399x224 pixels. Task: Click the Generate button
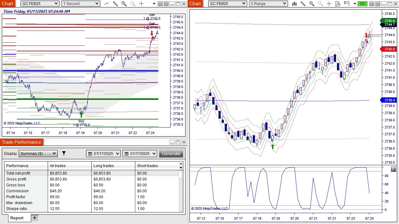pos(171,153)
